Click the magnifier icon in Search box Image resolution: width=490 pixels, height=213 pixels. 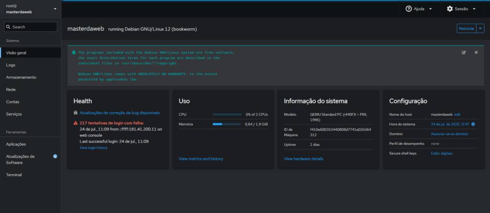click(x=9, y=27)
